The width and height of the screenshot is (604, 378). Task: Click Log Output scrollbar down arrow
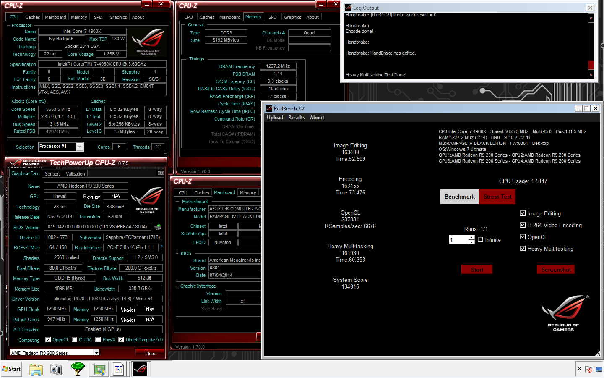[x=591, y=75]
